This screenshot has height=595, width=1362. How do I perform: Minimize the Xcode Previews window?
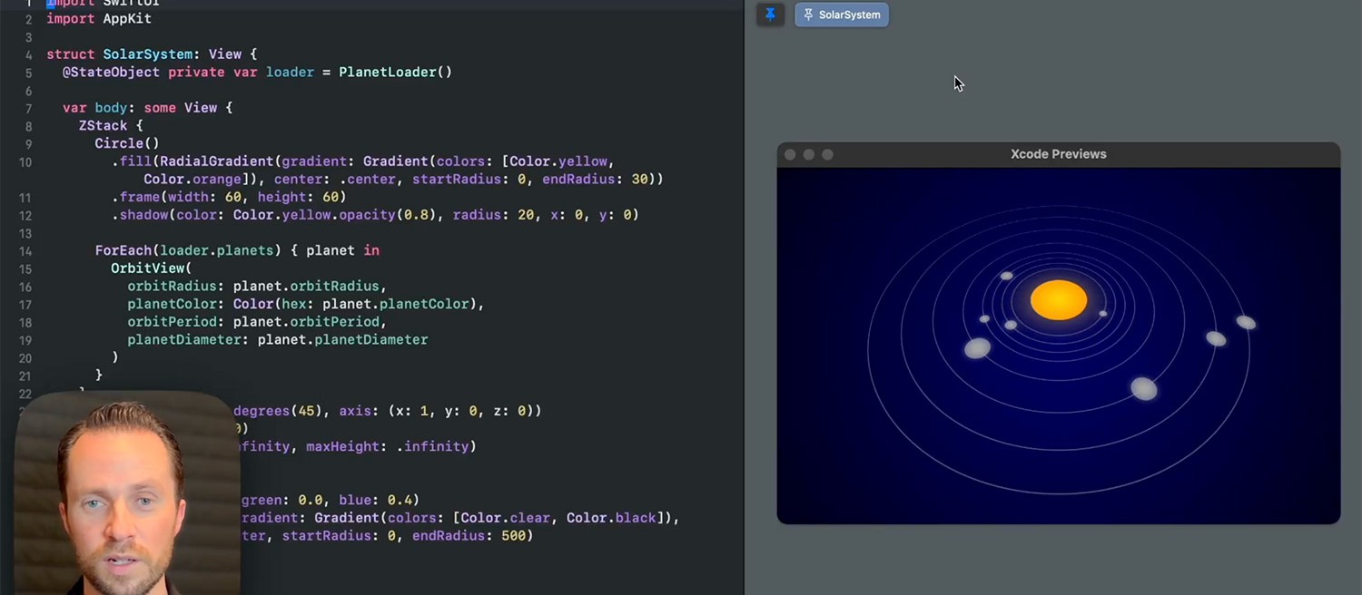[x=809, y=154]
